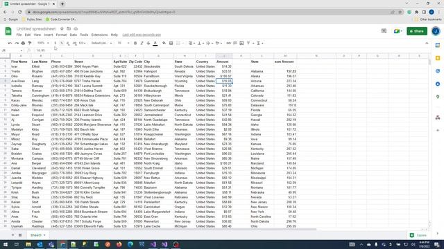Toggle Bold formatting
Image resolution: width=444 pixels, height=249 pixels.
135,43
